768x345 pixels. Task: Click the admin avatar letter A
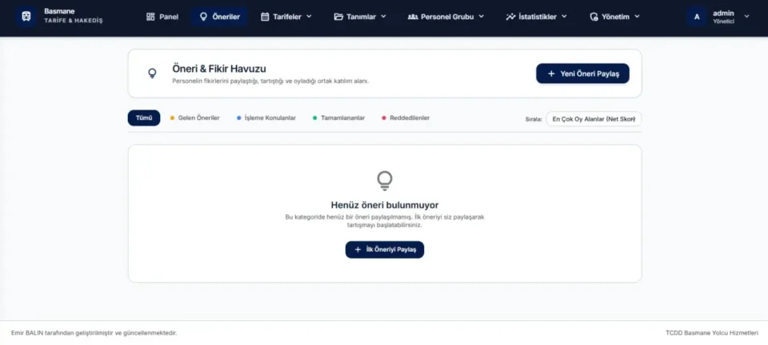click(x=697, y=17)
